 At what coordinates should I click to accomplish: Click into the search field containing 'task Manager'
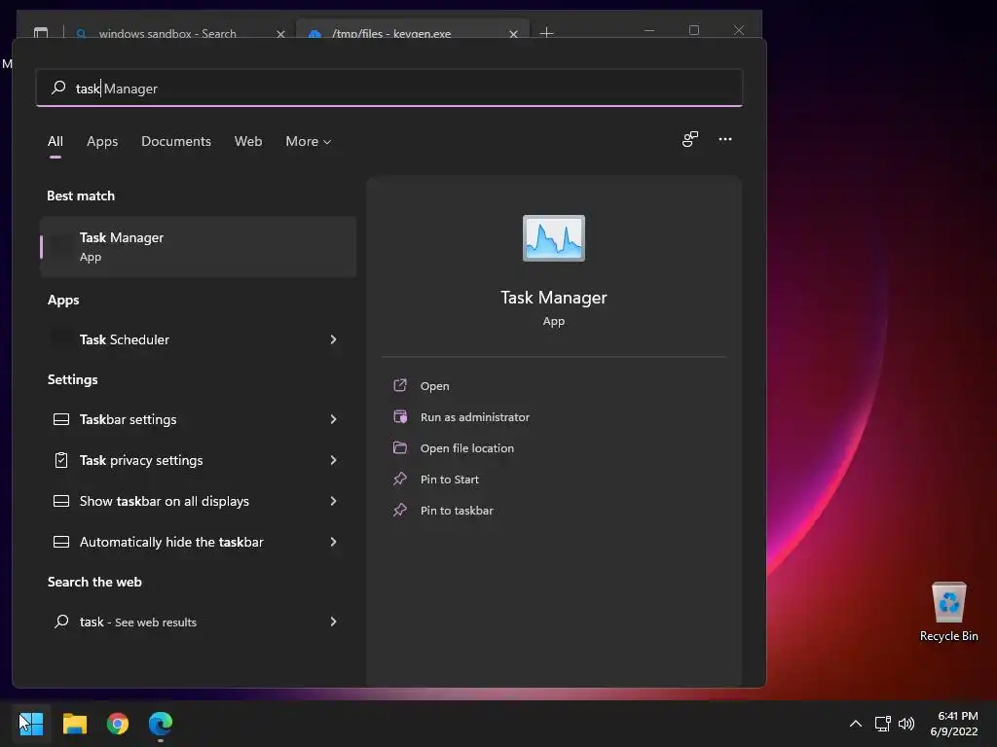point(389,88)
